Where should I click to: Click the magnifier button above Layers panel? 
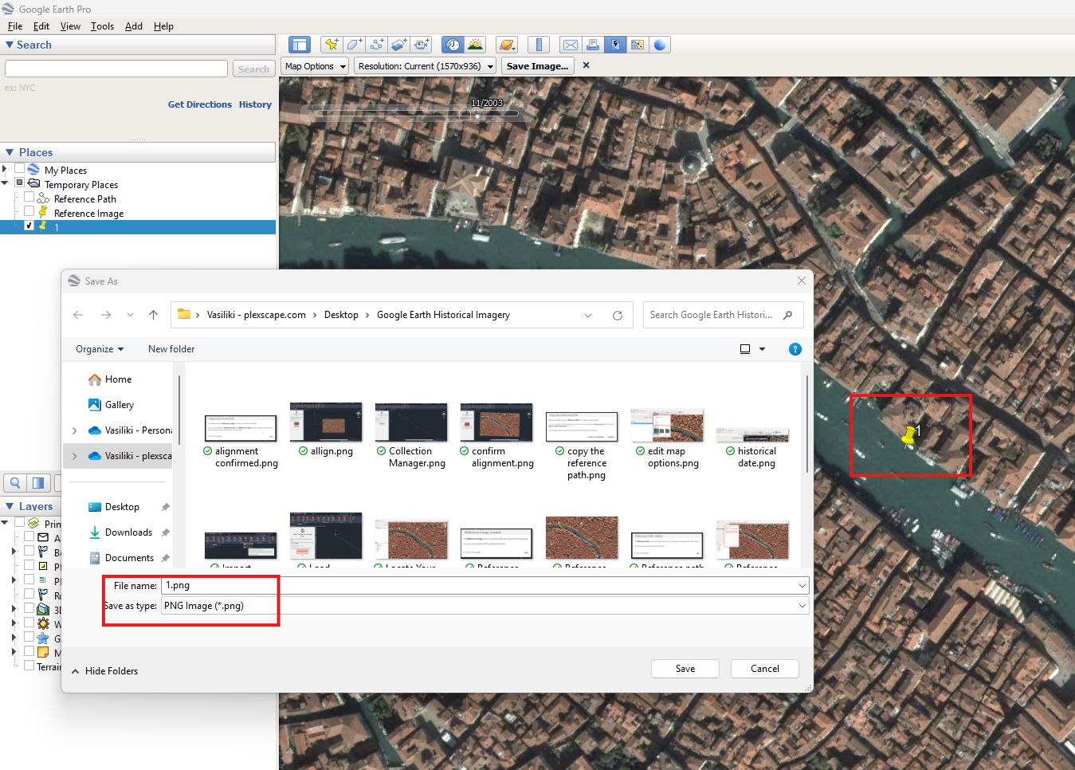(x=15, y=482)
